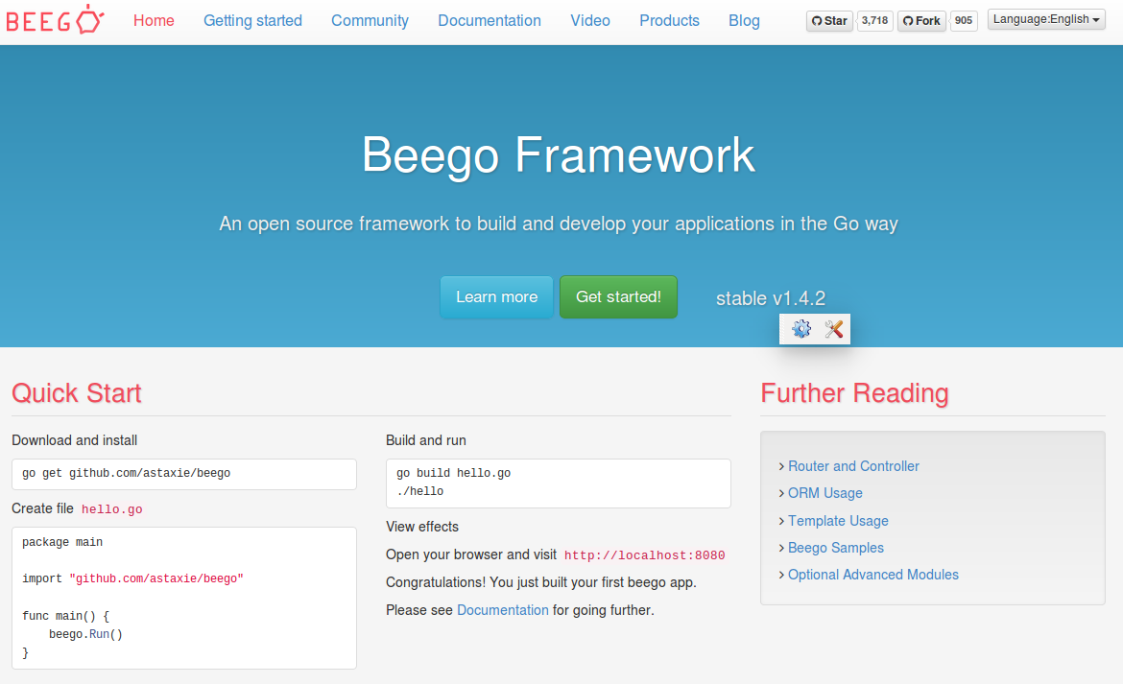This screenshot has width=1123, height=684.
Task: Click the Quick Start heading
Action: [77, 392]
